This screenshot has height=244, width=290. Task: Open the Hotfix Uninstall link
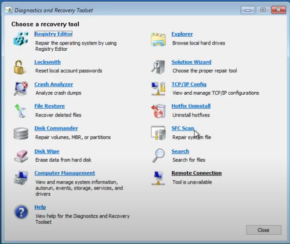point(191,106)
